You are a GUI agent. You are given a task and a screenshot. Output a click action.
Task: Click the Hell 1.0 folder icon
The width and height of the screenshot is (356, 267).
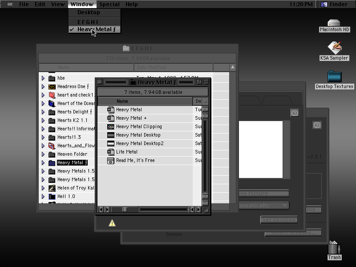pyautogui.click(x=52, y=197)
